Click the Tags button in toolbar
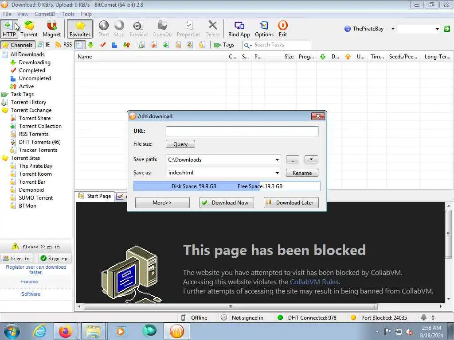This screenshot has width=454, height=340. 224,45
